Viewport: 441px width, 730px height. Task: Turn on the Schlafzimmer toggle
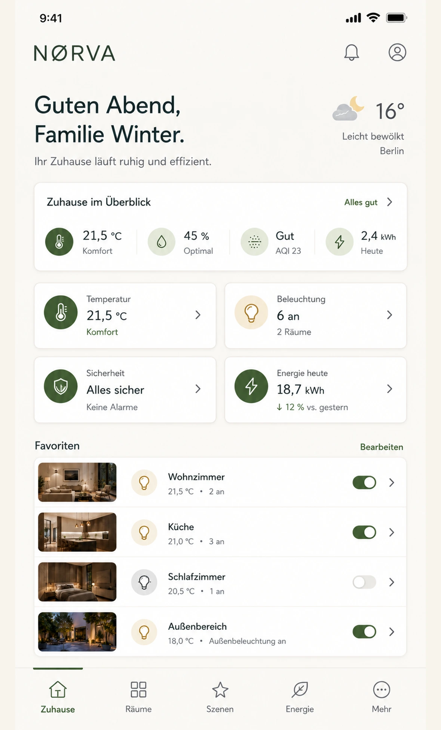(x=364, y=582)
